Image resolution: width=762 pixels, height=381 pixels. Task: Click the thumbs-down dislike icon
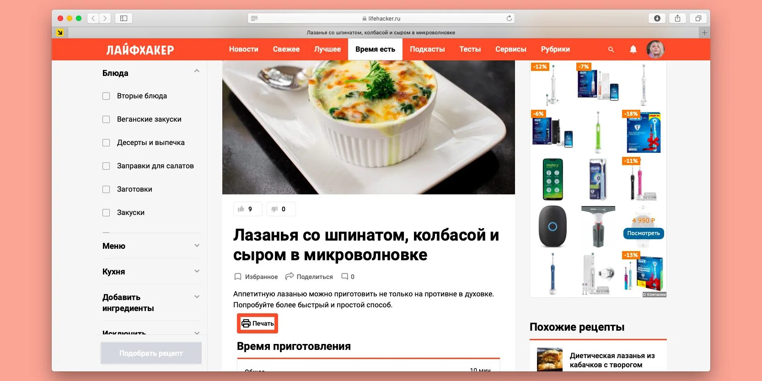click(x=274, y=209)
